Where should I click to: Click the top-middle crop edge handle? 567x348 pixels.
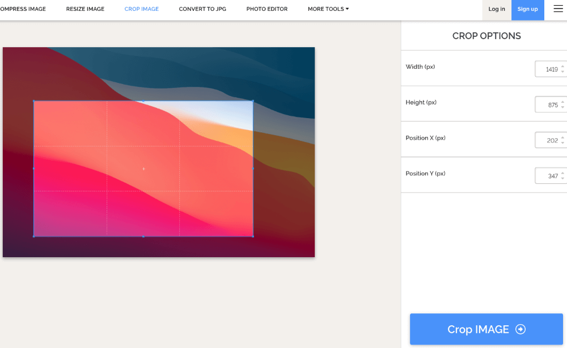pyautogui.click(x=143, y=101)
